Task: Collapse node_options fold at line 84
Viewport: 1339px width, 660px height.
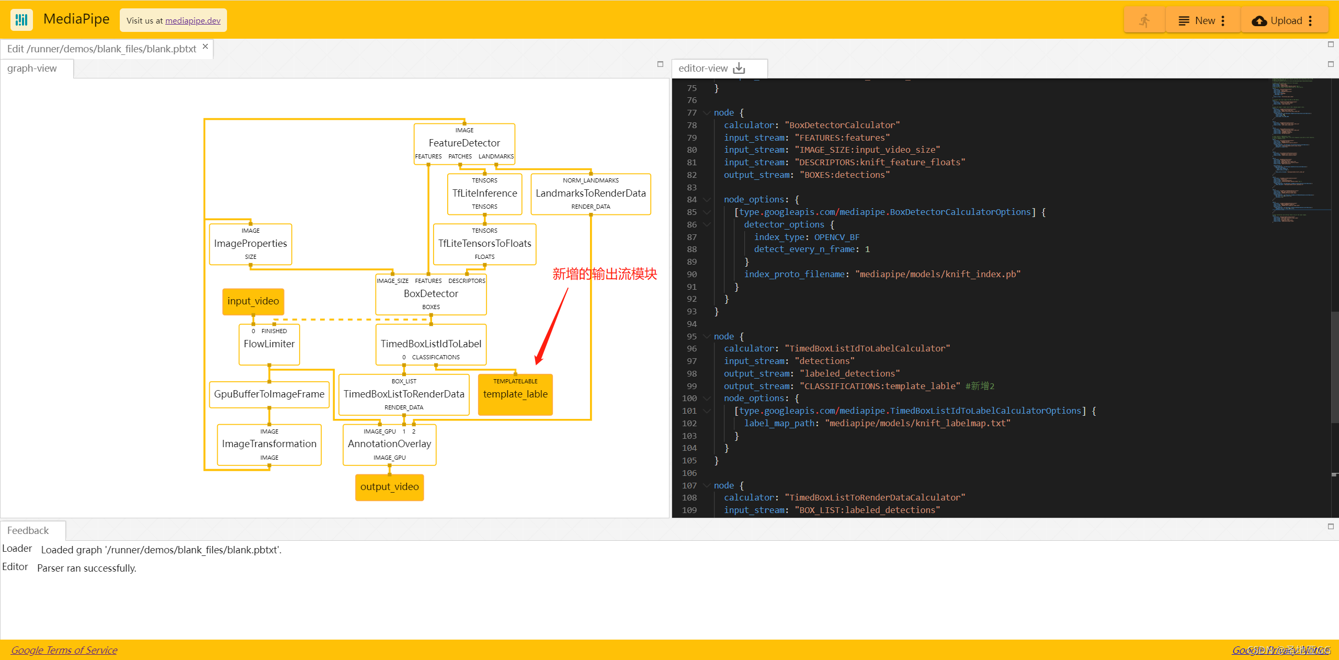Action: [707, 200]
